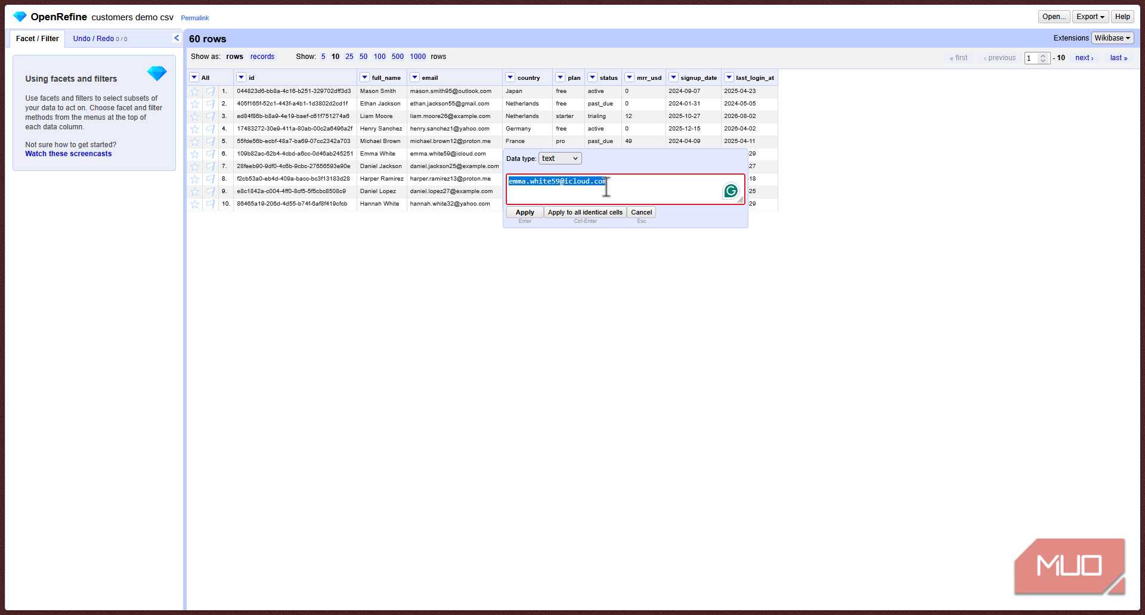Click the cell edit text area
1145x615 pixels.
point(626,190)
